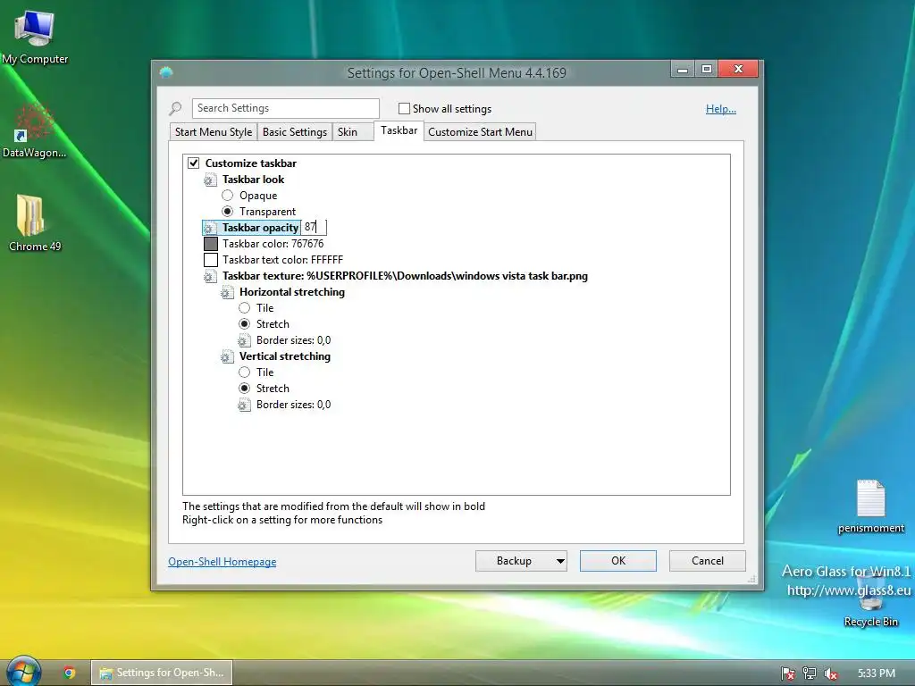Click the Taskbar color gray swatch
Image resolution: width=915 pixels, height=686 pixels.
[211, 244]
